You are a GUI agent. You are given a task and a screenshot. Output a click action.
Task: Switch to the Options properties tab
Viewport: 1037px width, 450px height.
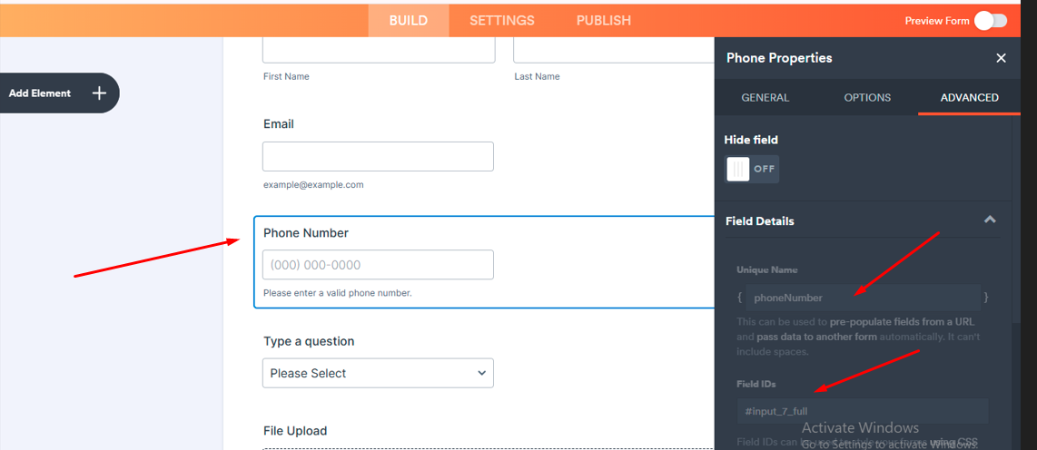(867, 98)
